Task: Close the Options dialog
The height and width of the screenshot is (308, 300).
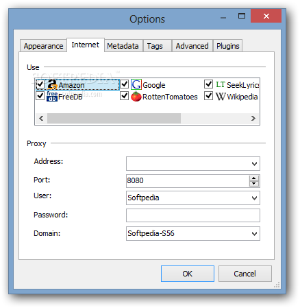Action: [266, 16]
